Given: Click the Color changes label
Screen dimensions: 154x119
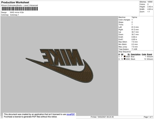Looking at the screenshot, I should 124,20.
